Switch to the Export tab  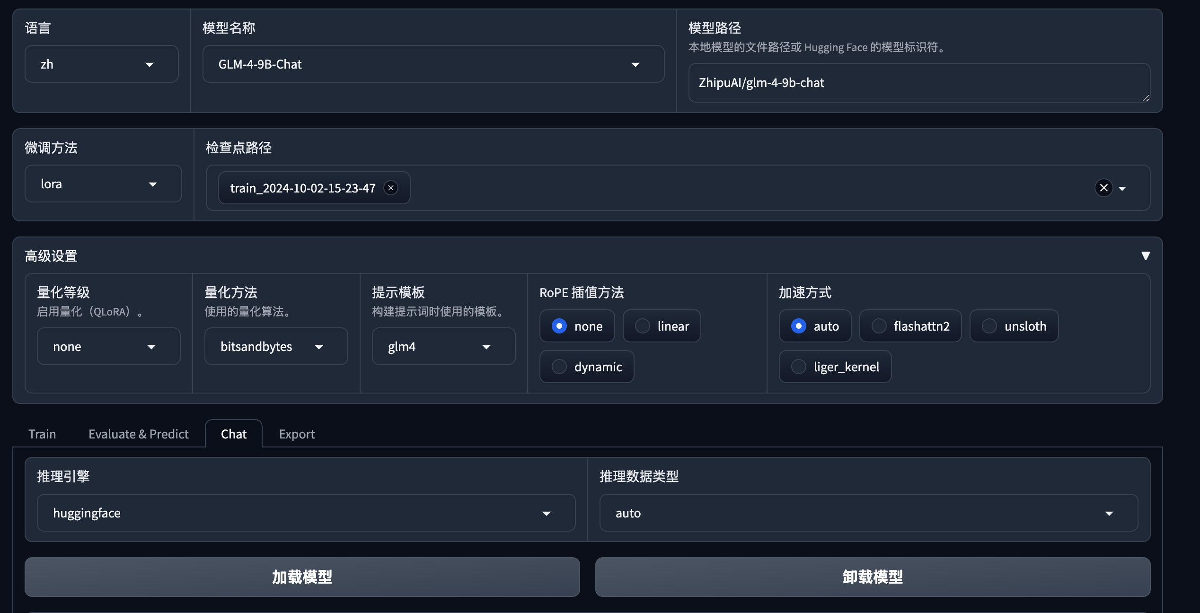(x=297, y=434)
